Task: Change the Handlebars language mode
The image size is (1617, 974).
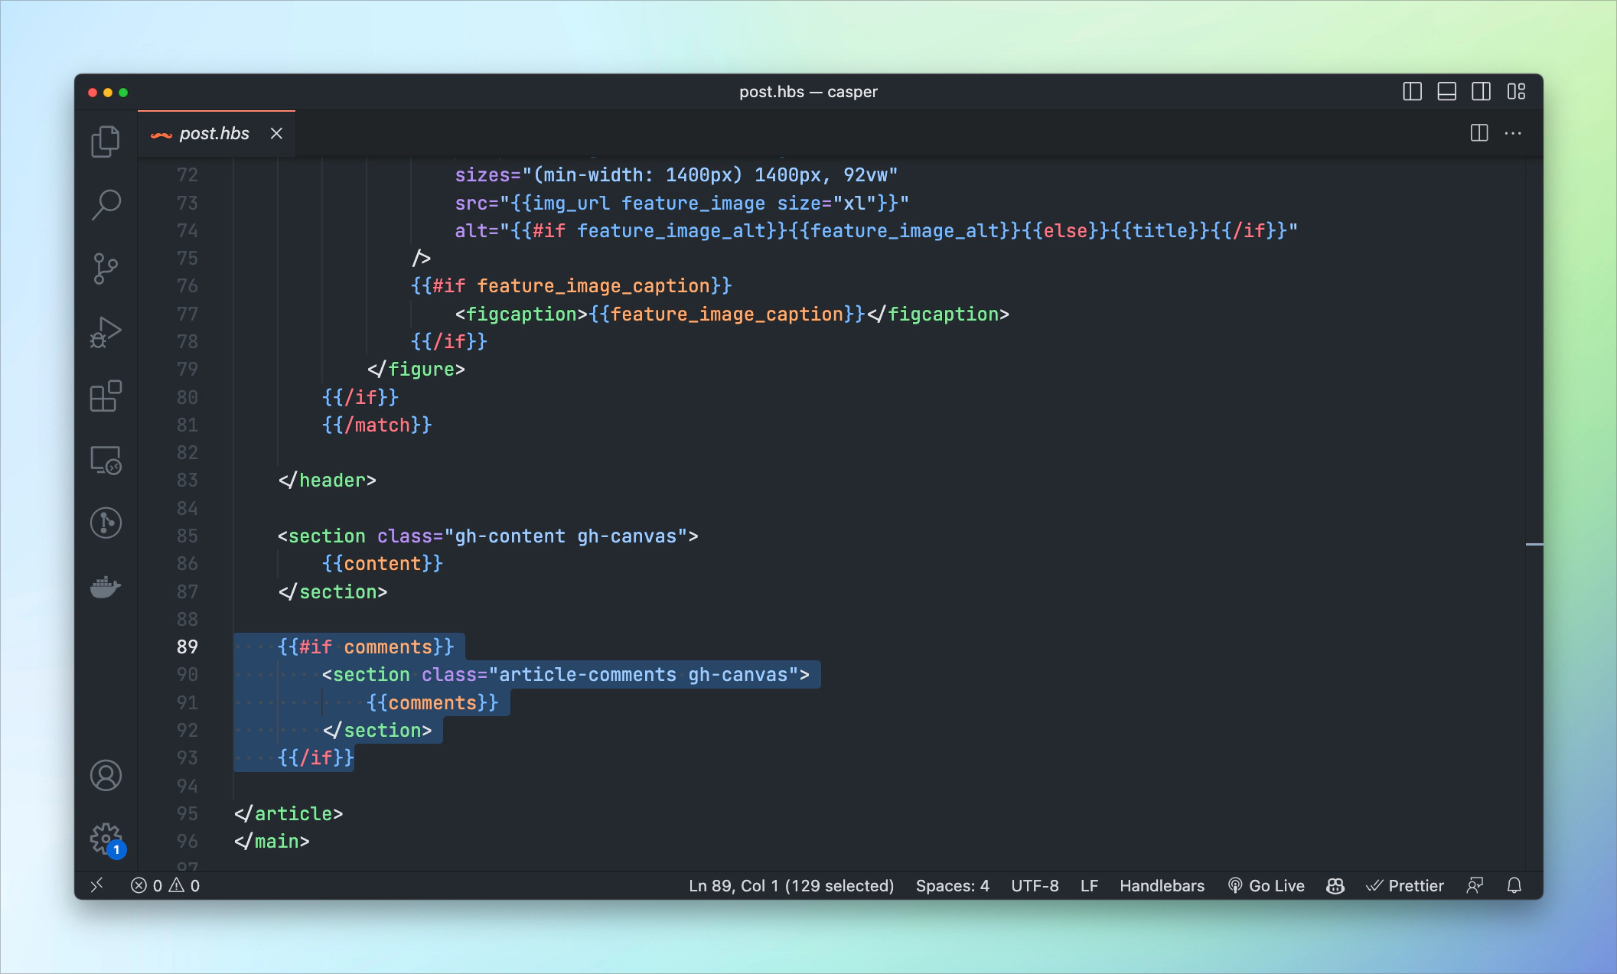Action: pos(1161,885)
